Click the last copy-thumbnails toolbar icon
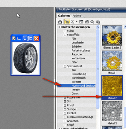126x129 pixels. pos(98,22)
